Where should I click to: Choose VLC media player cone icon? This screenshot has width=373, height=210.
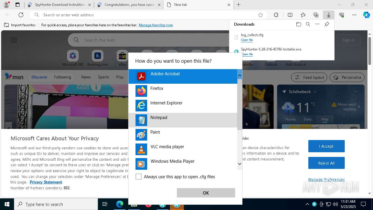(141, 149)
